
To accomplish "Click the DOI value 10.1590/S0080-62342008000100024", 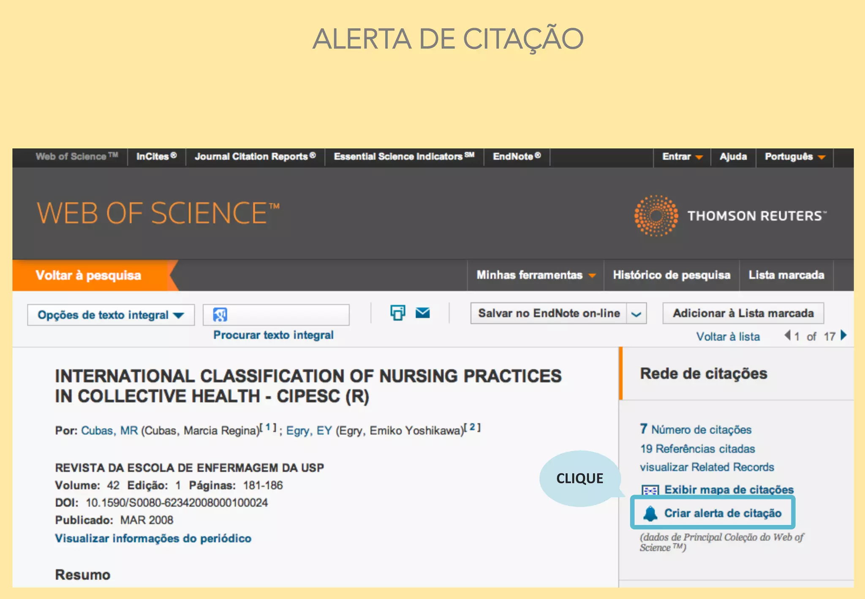I will click(x=177, y=503).
